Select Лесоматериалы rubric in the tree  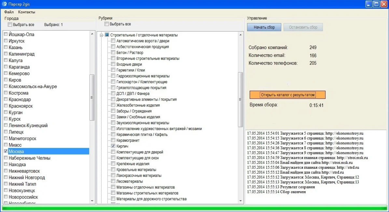pos(130,181)
